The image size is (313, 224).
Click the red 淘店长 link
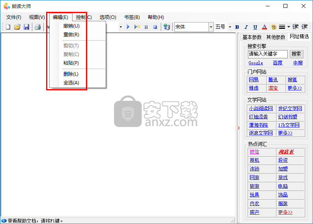click(x=286, y=152)
